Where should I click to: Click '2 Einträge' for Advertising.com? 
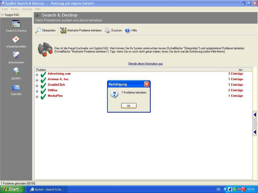tap(236, 74)
